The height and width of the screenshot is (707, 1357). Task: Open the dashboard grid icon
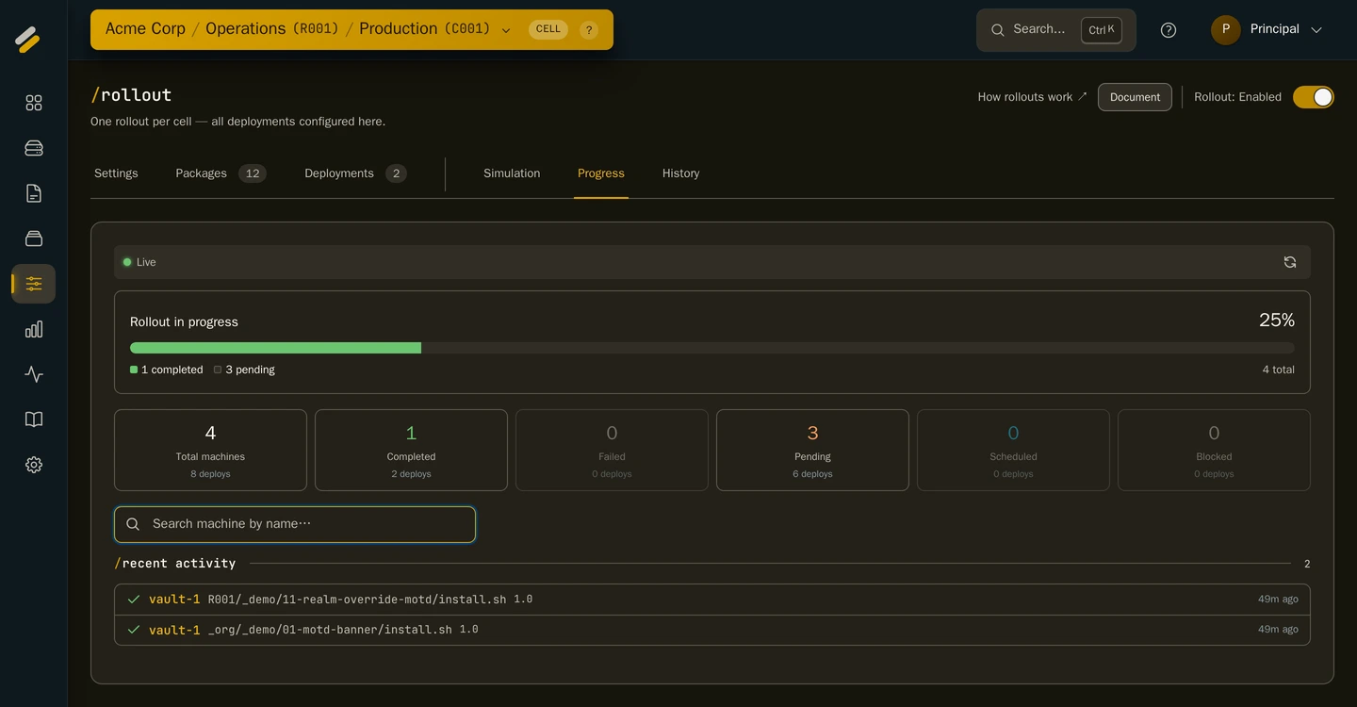34,103
